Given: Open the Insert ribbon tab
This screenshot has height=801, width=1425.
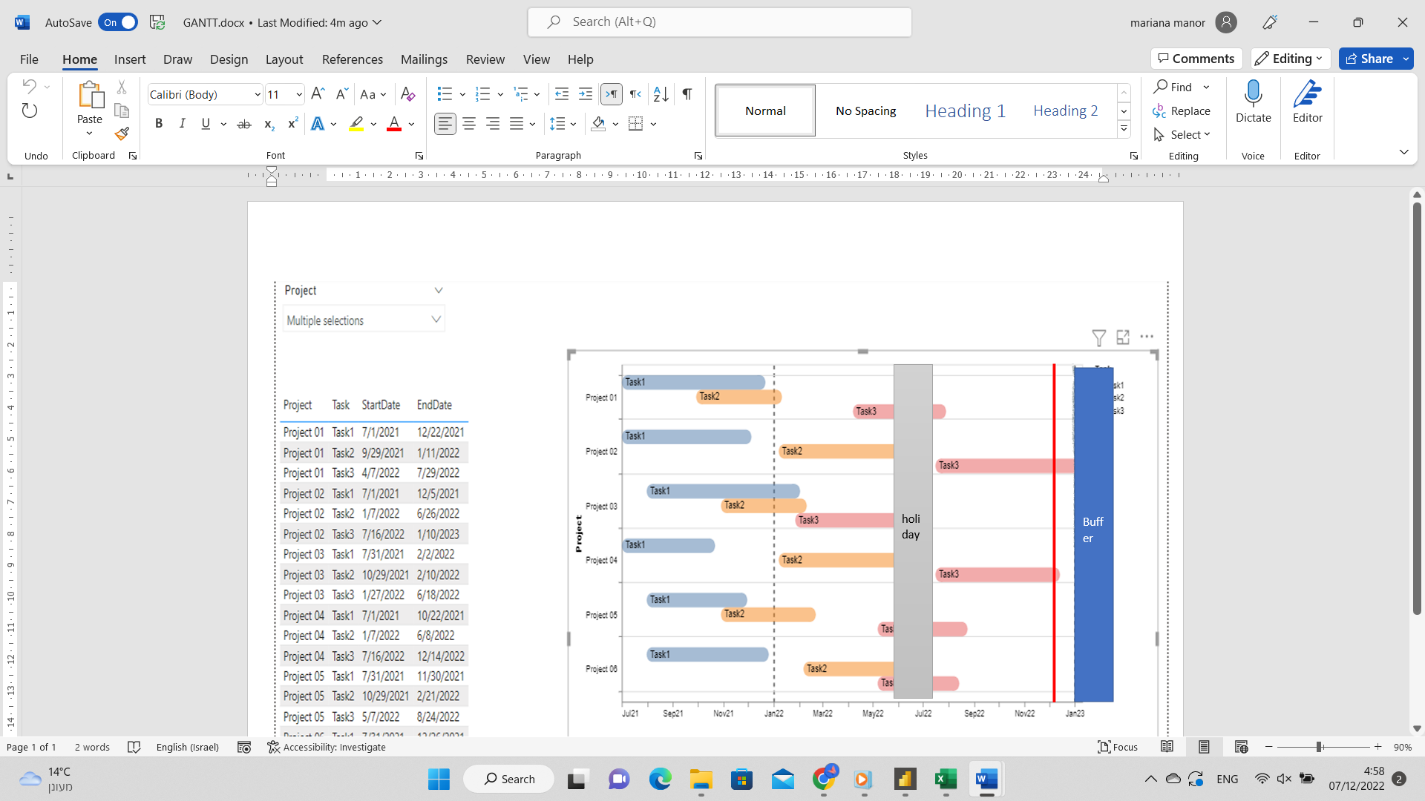Looking at the screenshot, I should coord(130,59).
